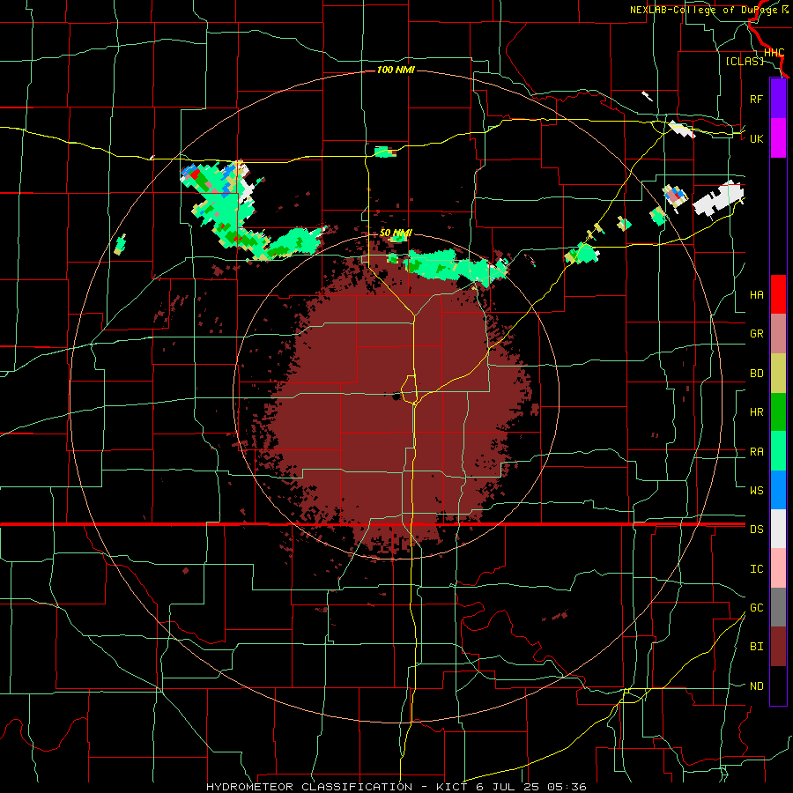Select the yellow BD big drops swatch
The image size is (793, 793).
[x=778, y=374]
